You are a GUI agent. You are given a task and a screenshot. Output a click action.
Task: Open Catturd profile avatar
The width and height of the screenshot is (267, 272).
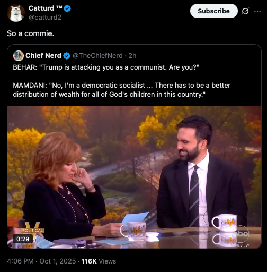(x=16, y=13)
